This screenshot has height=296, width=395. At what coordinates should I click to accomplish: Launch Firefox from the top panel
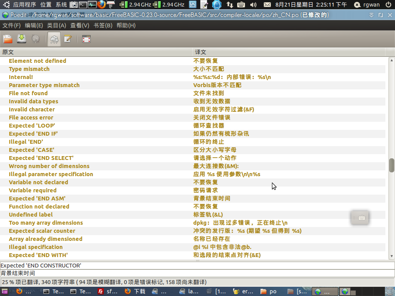pos(101,5)
